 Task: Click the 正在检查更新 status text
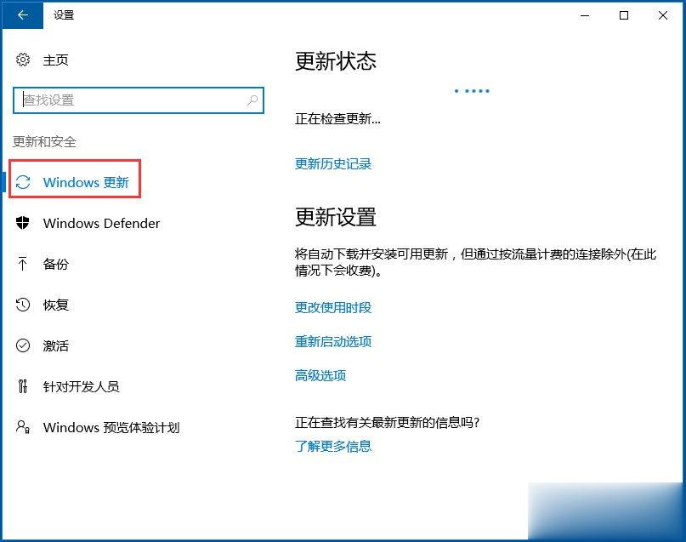click(x=337, y=118)
